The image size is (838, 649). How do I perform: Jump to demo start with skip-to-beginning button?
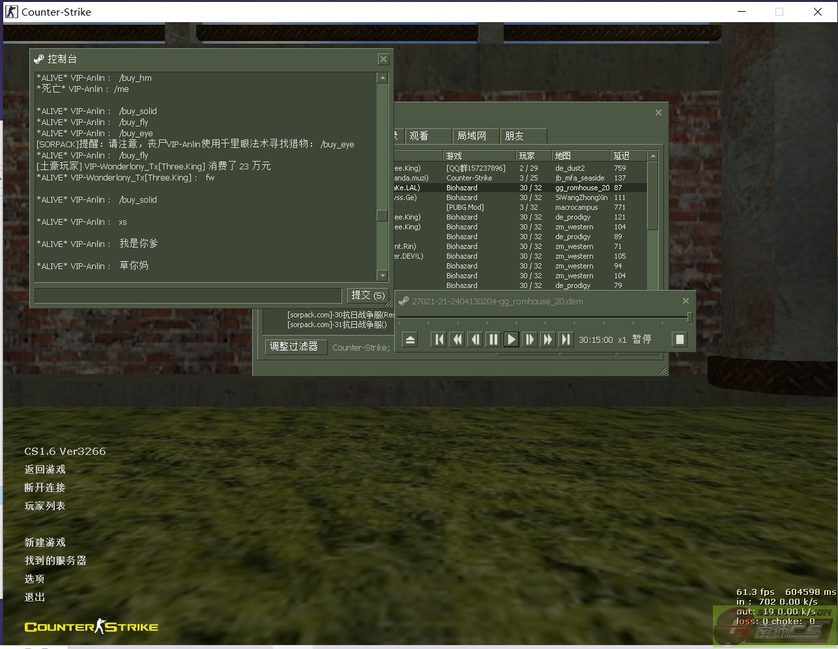[439, 339]
